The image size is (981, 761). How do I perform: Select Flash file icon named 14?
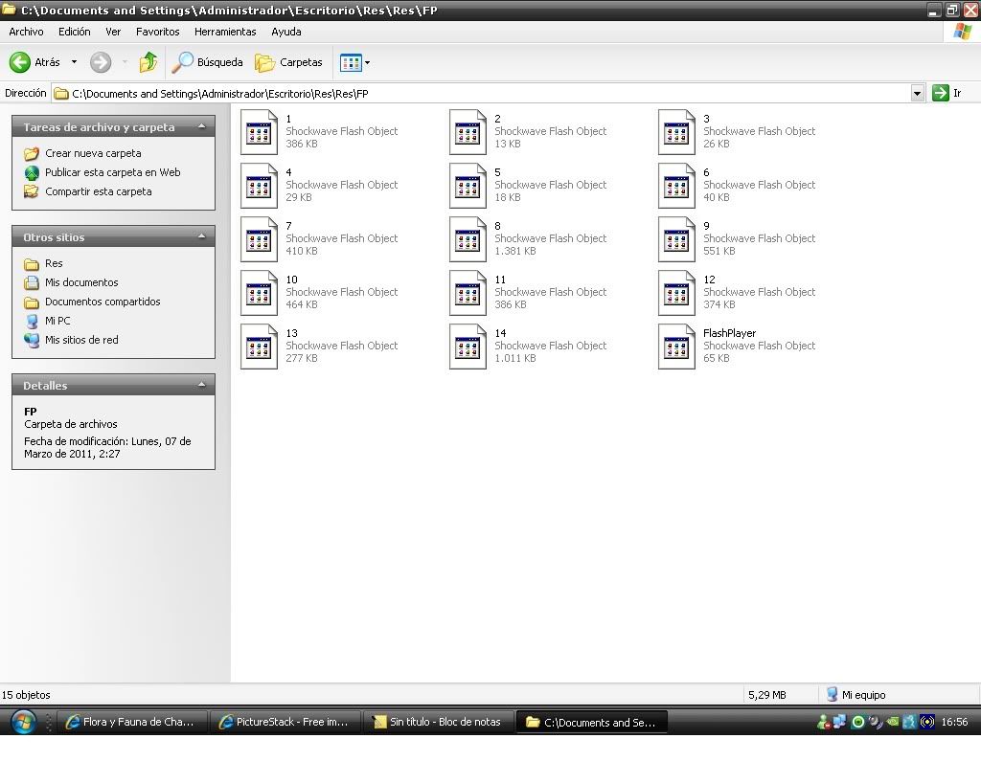tap(468, 347)
